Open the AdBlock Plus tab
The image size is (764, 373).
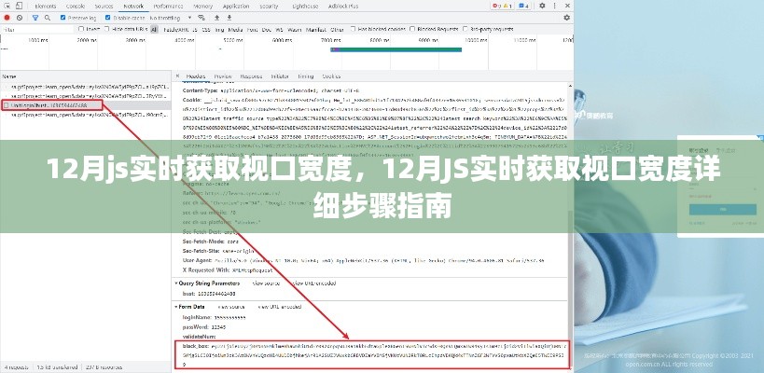(x=343, y=6)
